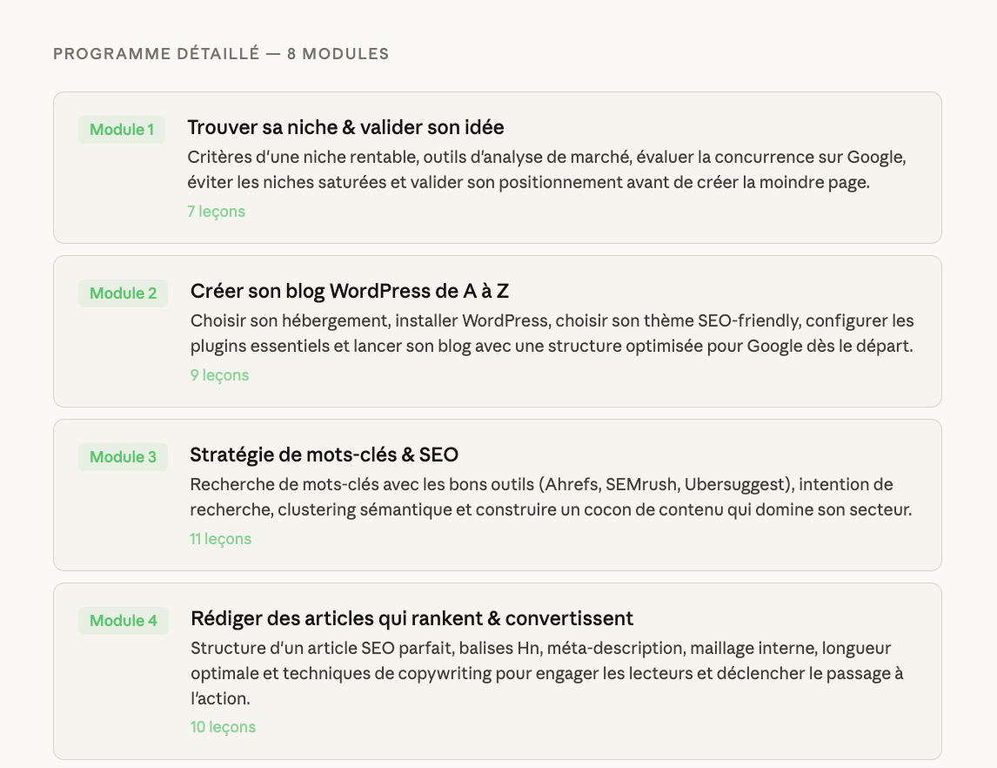Click "Ubersuggest" in Module 3 description
The width and height of the screenshot is (997, 768).
click(733, 484)
